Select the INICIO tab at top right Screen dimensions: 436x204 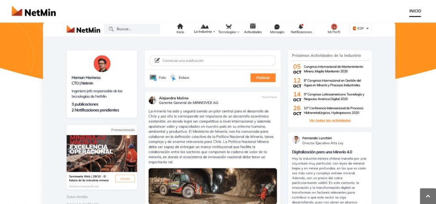tap(415, 11)
